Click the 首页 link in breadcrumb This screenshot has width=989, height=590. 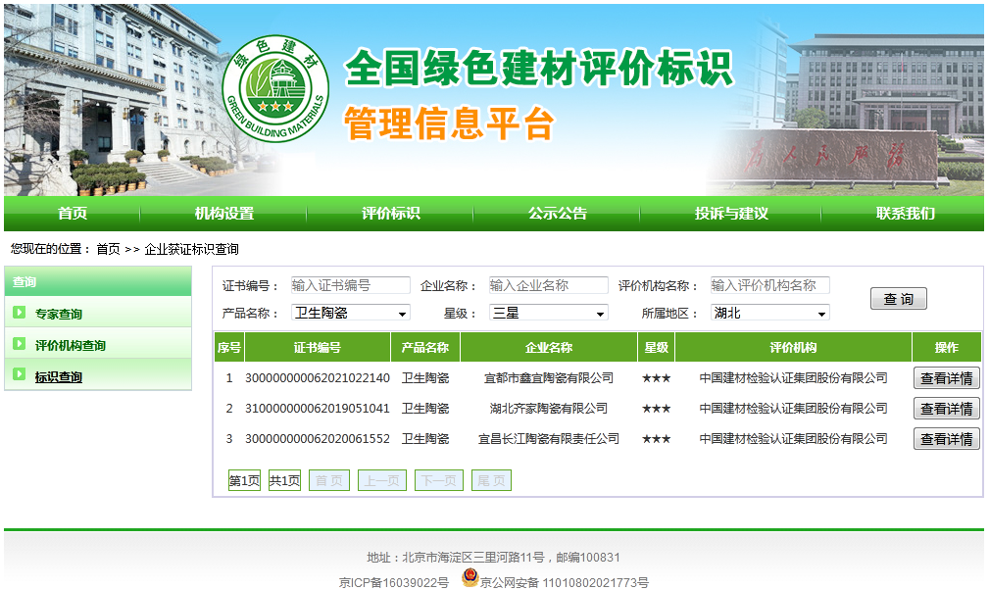108,249
